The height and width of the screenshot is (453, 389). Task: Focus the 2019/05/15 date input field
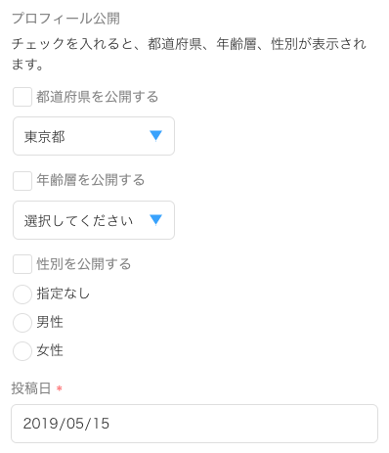194,424
